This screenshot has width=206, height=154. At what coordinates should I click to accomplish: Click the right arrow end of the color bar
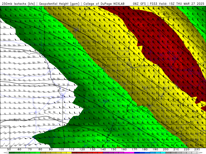pyautogui.click(x=200, y=153)
